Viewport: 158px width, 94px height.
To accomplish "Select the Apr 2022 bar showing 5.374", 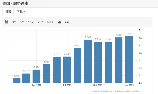I will pos(36,76).
